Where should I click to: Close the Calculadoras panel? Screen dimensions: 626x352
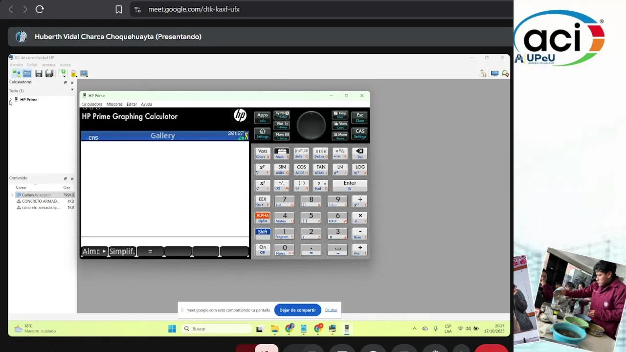pos(72,82)
